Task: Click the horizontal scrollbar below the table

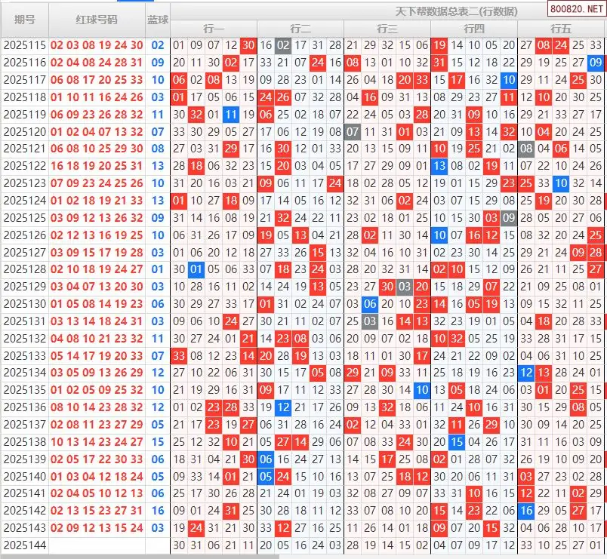Action: 140,556
